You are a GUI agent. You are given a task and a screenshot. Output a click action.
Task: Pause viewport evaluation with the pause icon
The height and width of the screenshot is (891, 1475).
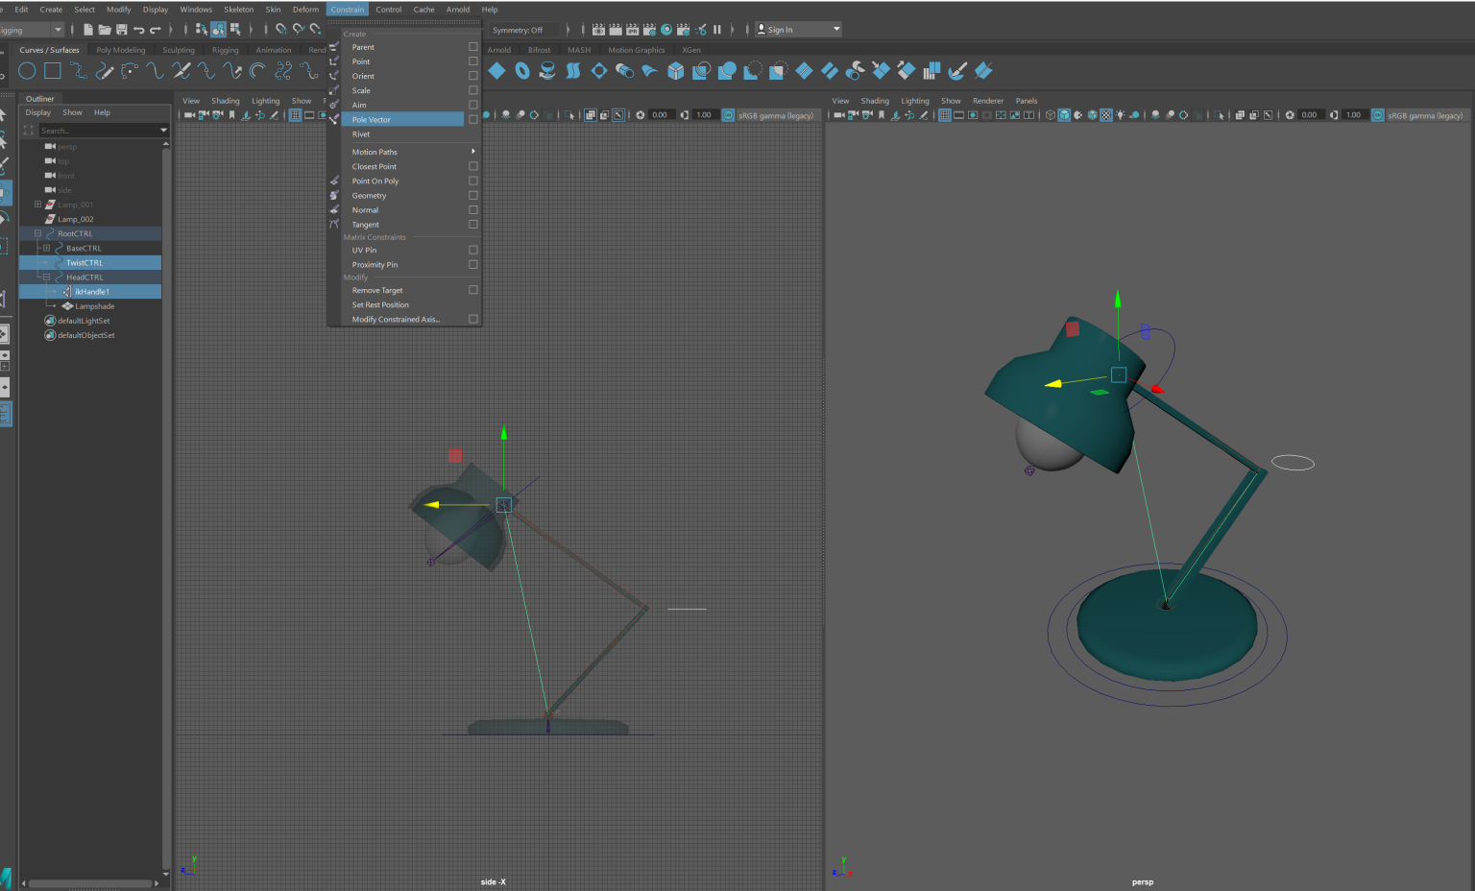pos(717,30)
